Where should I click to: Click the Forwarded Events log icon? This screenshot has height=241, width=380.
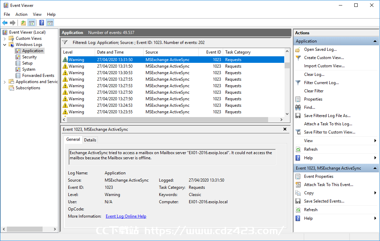click(18, 76)
